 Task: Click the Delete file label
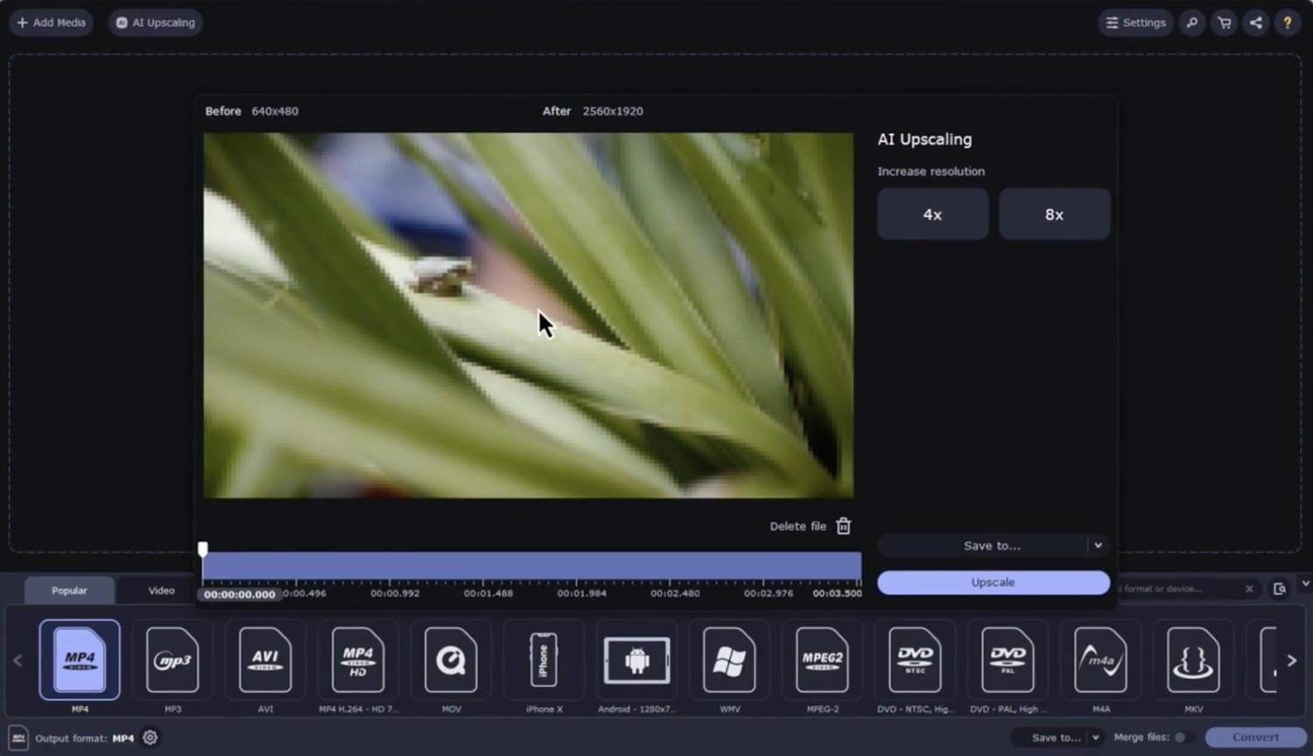click(x=797, y=526)
